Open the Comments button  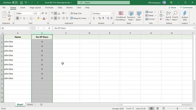(x=186, y=8)
